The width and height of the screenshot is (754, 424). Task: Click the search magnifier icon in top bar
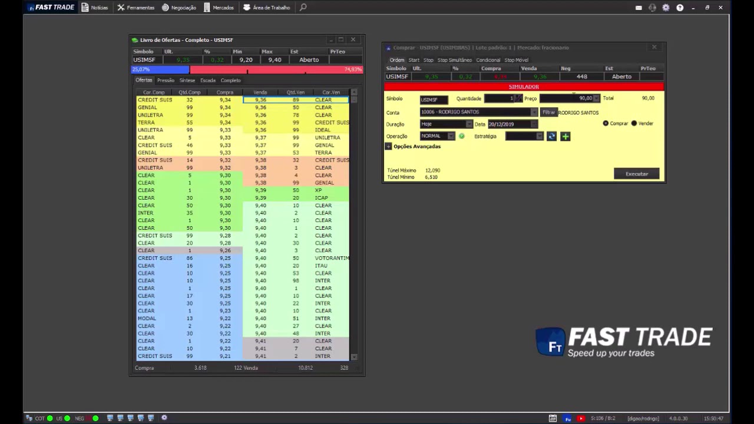(x=303, y=8)
